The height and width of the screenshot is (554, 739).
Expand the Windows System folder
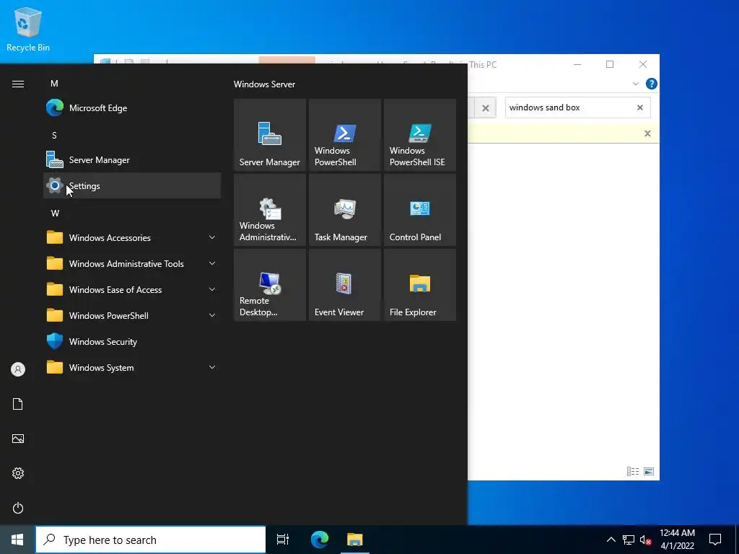132,367
